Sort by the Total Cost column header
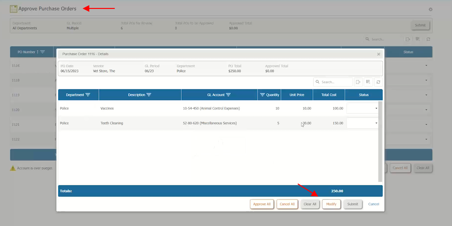Screen dimensions: 452x226 pos(329,95)
